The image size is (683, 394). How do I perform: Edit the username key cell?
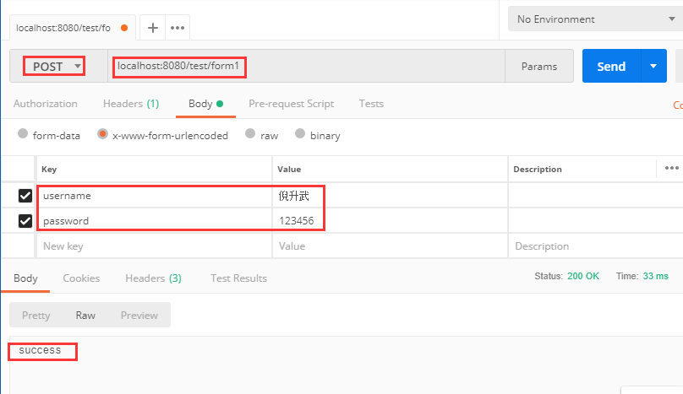point(155,196)
